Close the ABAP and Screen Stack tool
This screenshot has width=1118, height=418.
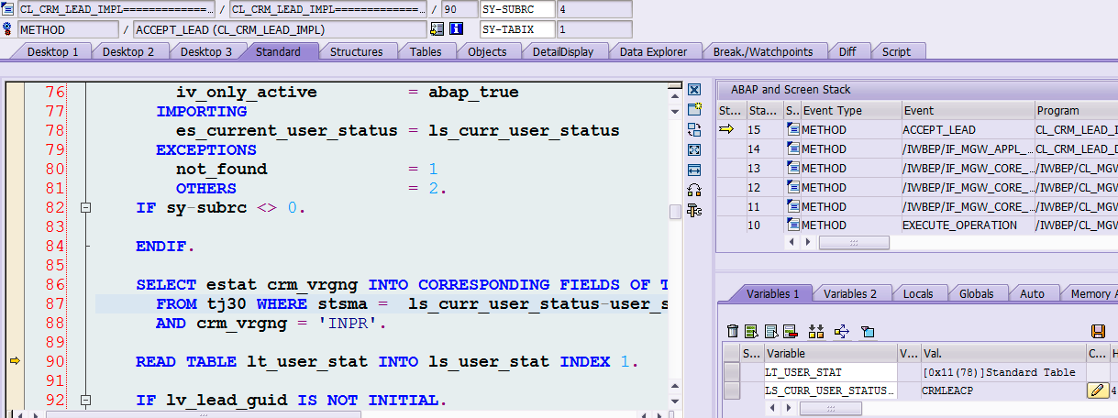click(694, 90)
